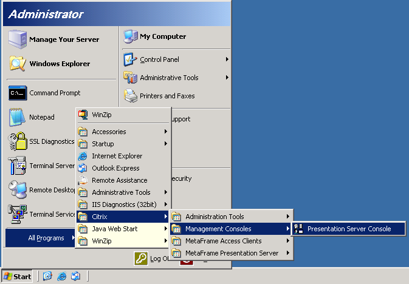The width and height of the screenshot is (409, 284).
Task: Expand the IIS Diagnostics (32bit) arrow
Action: click(x=165, y=205)
